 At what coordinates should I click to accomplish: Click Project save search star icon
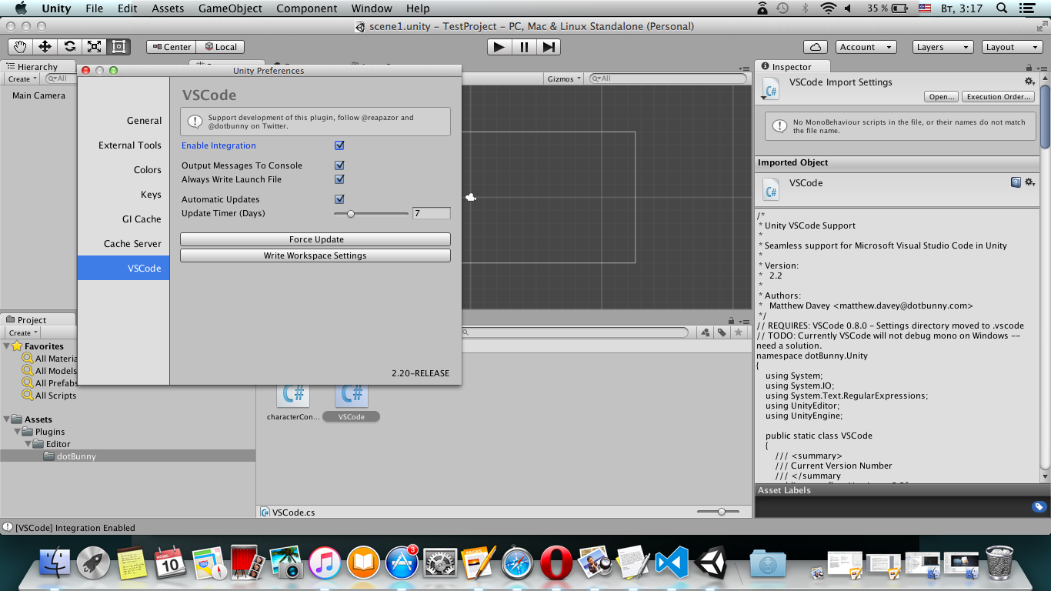pos(738,332)
